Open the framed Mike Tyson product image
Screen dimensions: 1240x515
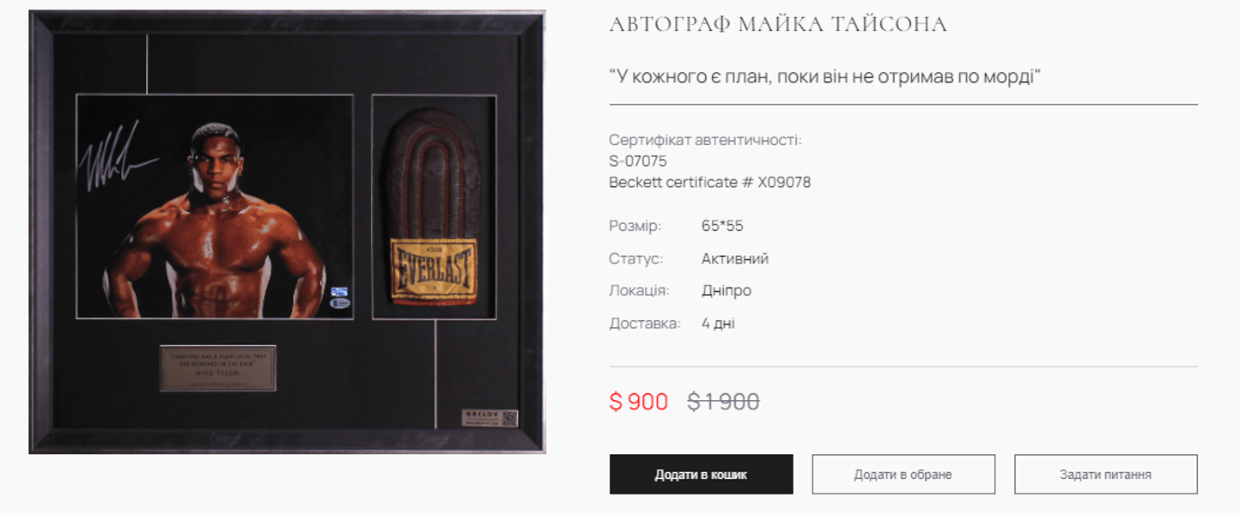pyautogui.click(x=287, y=232)
